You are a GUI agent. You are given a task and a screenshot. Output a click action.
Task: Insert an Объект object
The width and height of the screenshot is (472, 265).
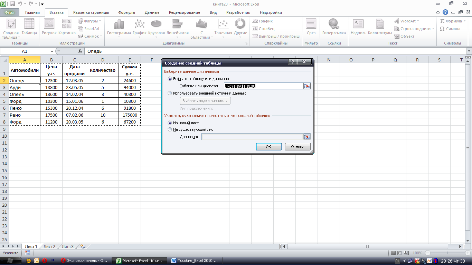(404, 36)
